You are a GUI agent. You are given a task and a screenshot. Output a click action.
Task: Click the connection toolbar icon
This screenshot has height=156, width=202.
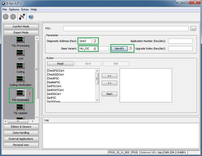pos(22,17)
